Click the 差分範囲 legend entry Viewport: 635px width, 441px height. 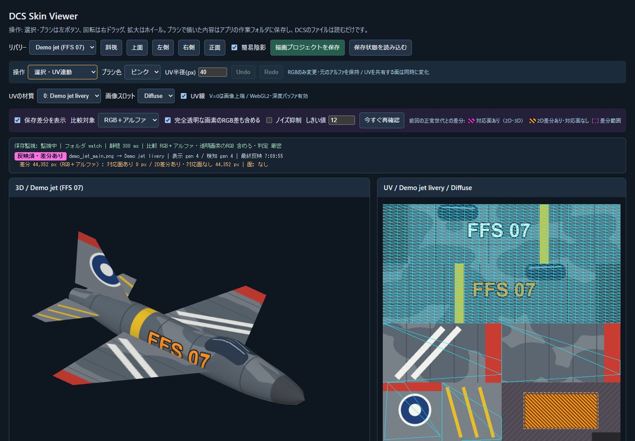coord(606,121)
